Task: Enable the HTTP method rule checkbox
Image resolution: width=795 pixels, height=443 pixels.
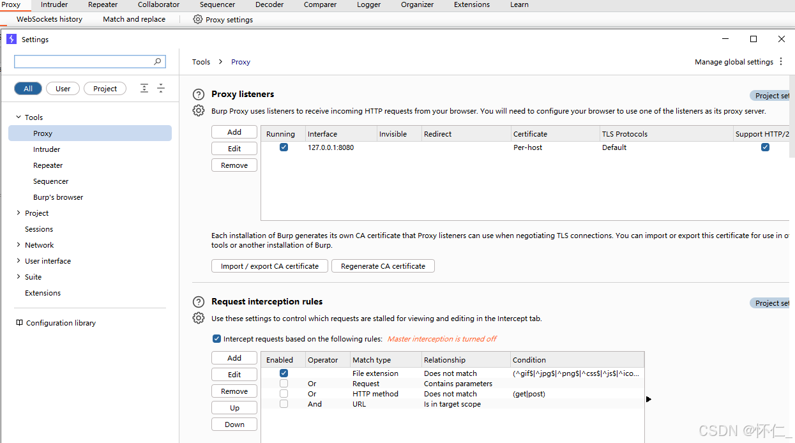Action: pos(284,394)
